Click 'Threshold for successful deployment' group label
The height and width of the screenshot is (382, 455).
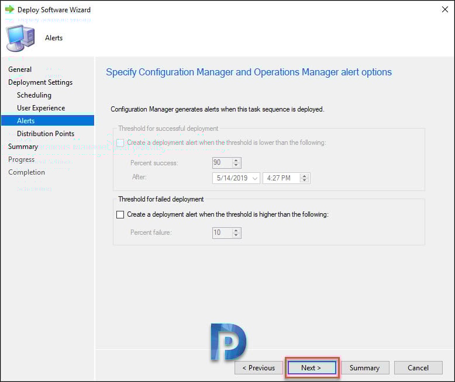coord(168,129)
